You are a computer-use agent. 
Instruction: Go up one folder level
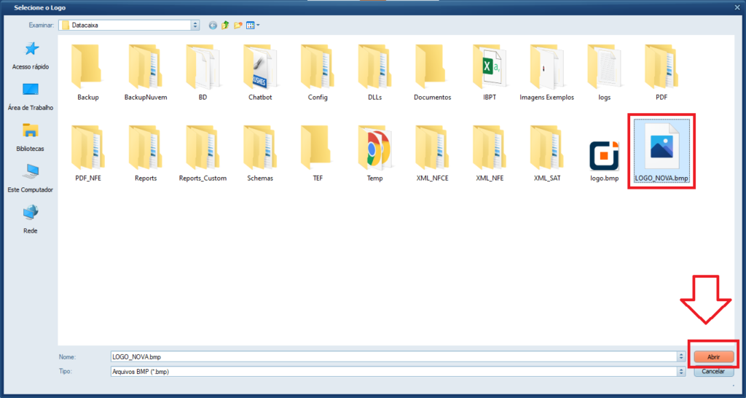tap(225, 25)
